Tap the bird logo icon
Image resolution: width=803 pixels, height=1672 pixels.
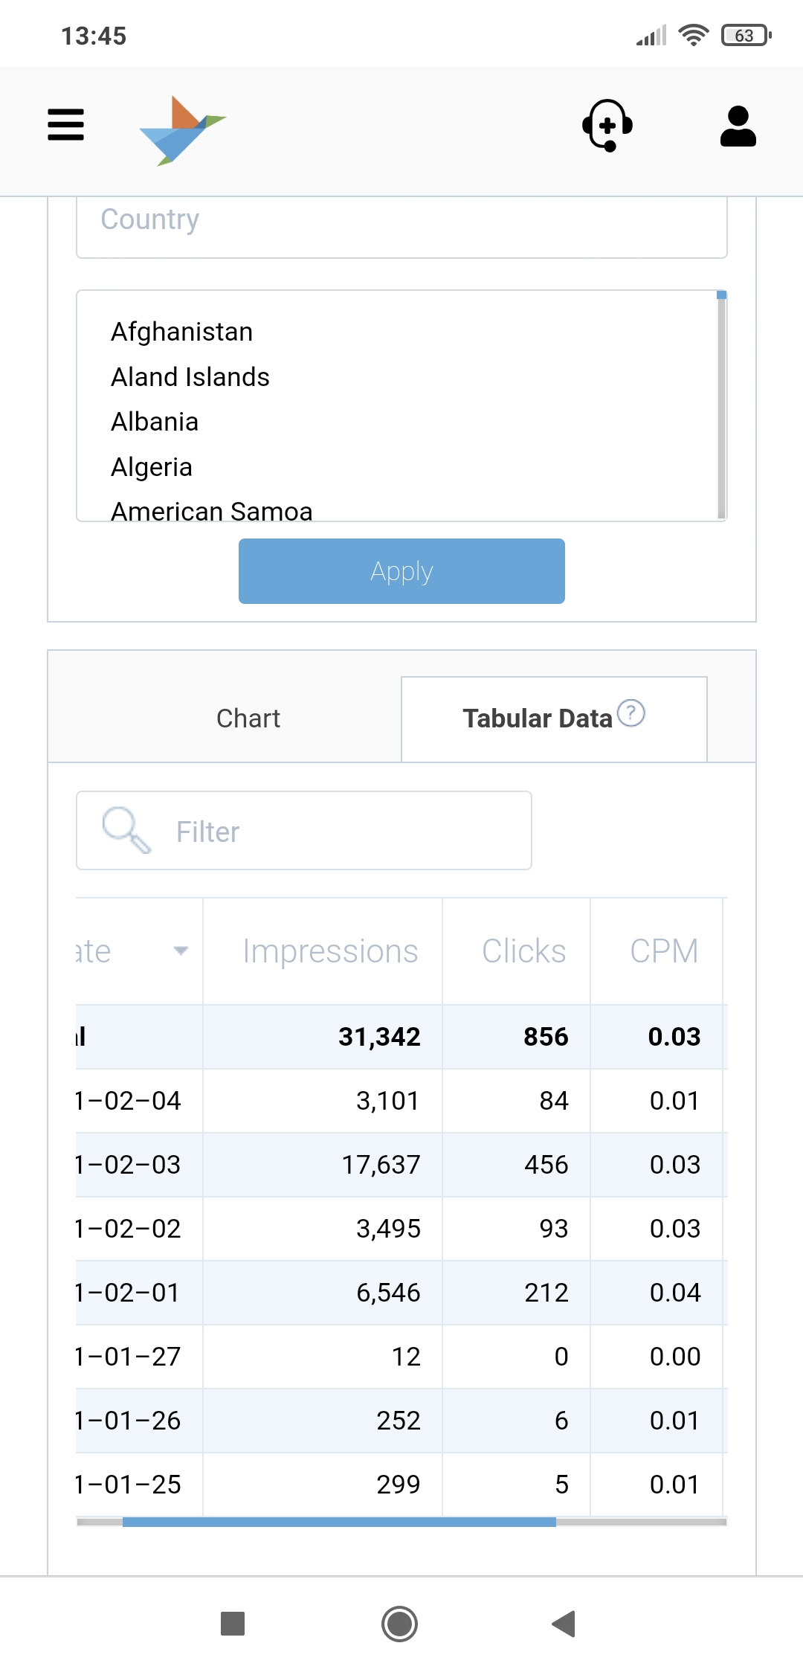[x=182, y=130]
